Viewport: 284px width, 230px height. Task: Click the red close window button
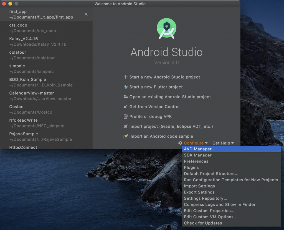4,4
